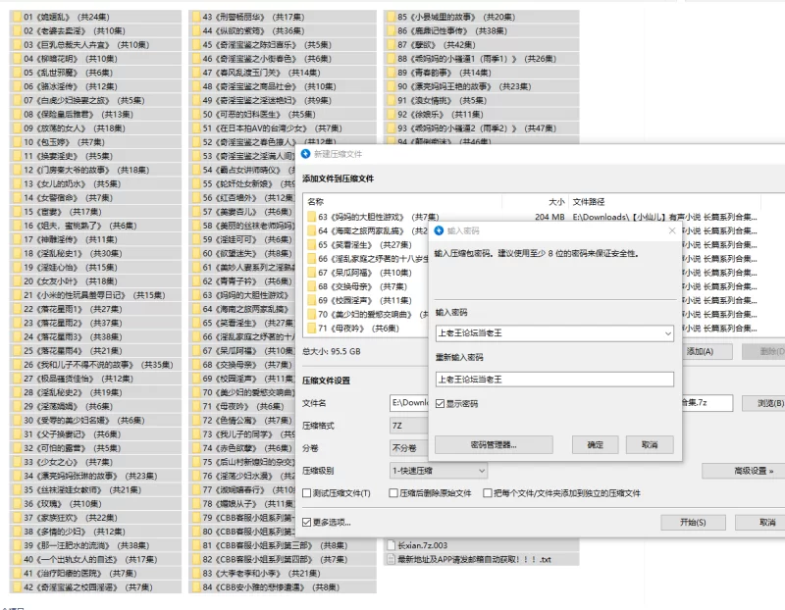The height and width of the screenshot is (610, 785).
Task: Open the 输入密码 history dropdown arrow
Action: pos(668,333)
